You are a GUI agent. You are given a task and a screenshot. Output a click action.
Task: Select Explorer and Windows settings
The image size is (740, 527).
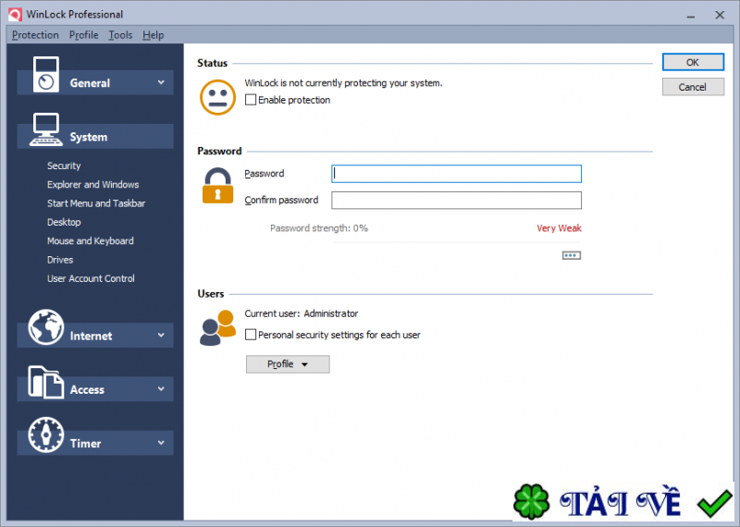93,185
